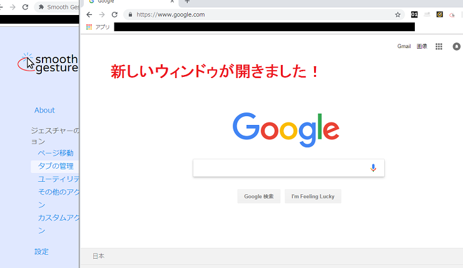Reload the Google page

pyautogui.click(x=114, y=14)
